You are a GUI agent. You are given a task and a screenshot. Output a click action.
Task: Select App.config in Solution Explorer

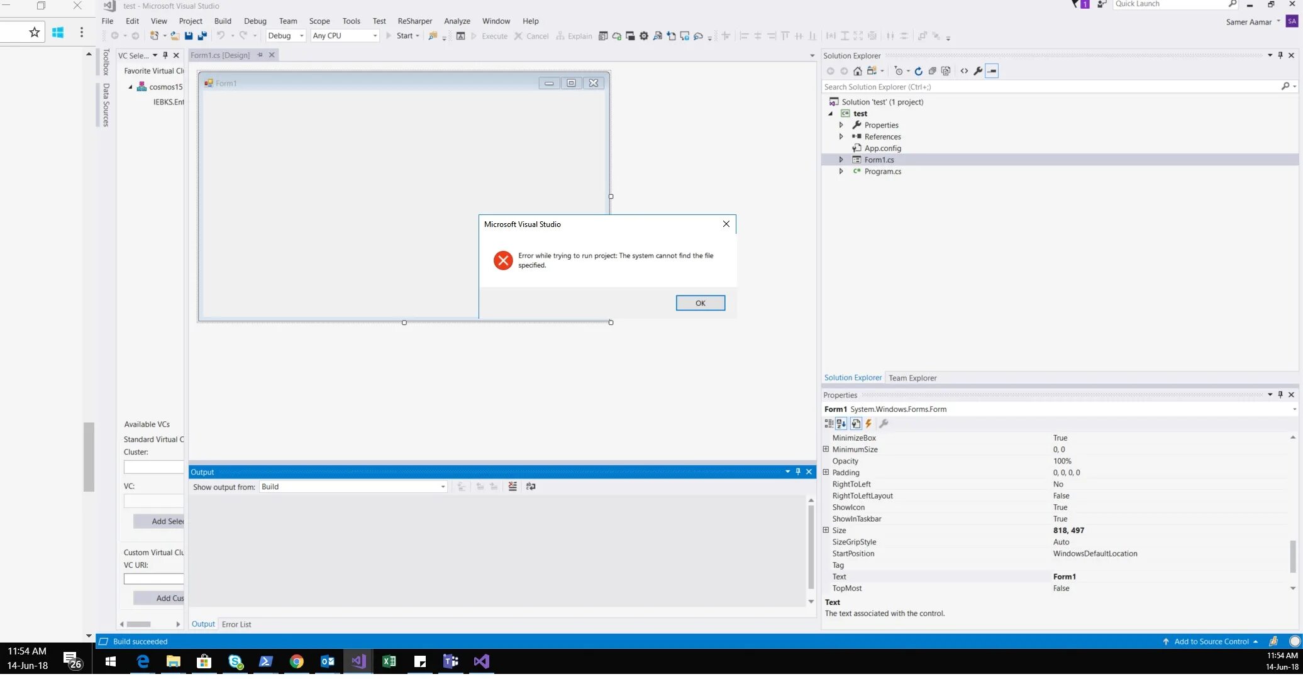click(x=882, y=148)
